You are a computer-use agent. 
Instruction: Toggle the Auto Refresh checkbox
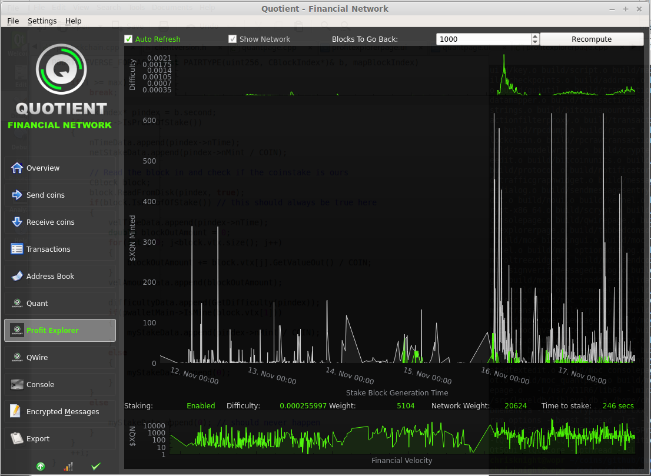click(128, 39)
